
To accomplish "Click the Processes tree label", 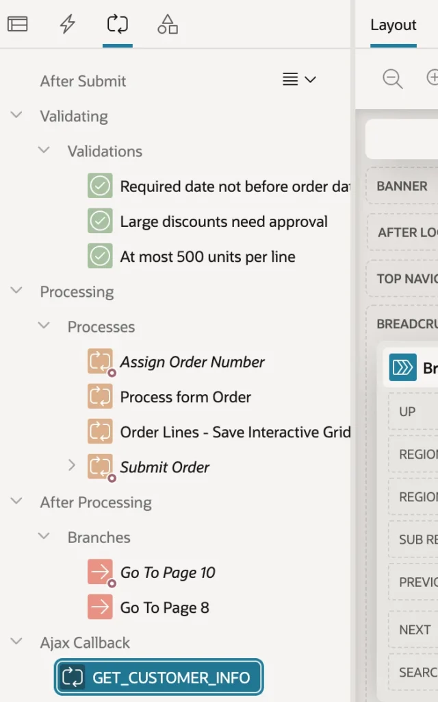I will click(x=101, y=327).
